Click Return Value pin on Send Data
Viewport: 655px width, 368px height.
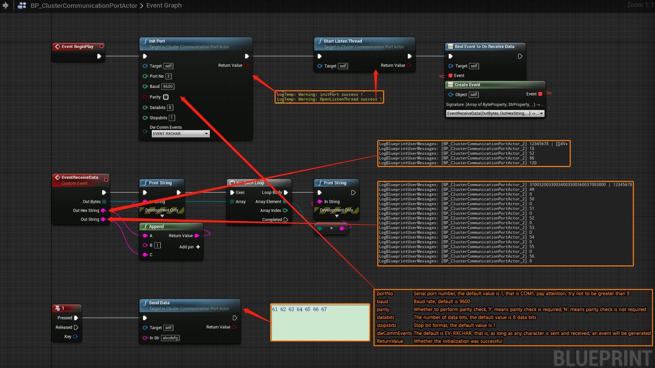click(234, 327)
